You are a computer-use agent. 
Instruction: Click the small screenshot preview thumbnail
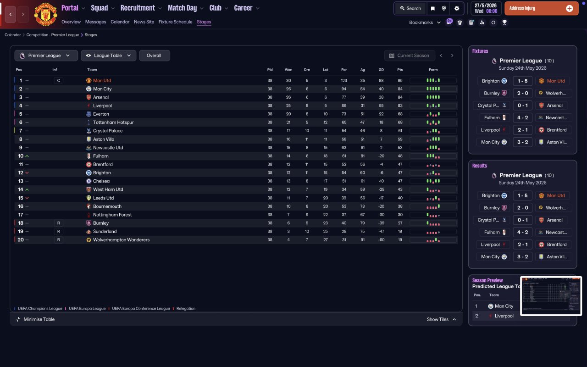551,296
